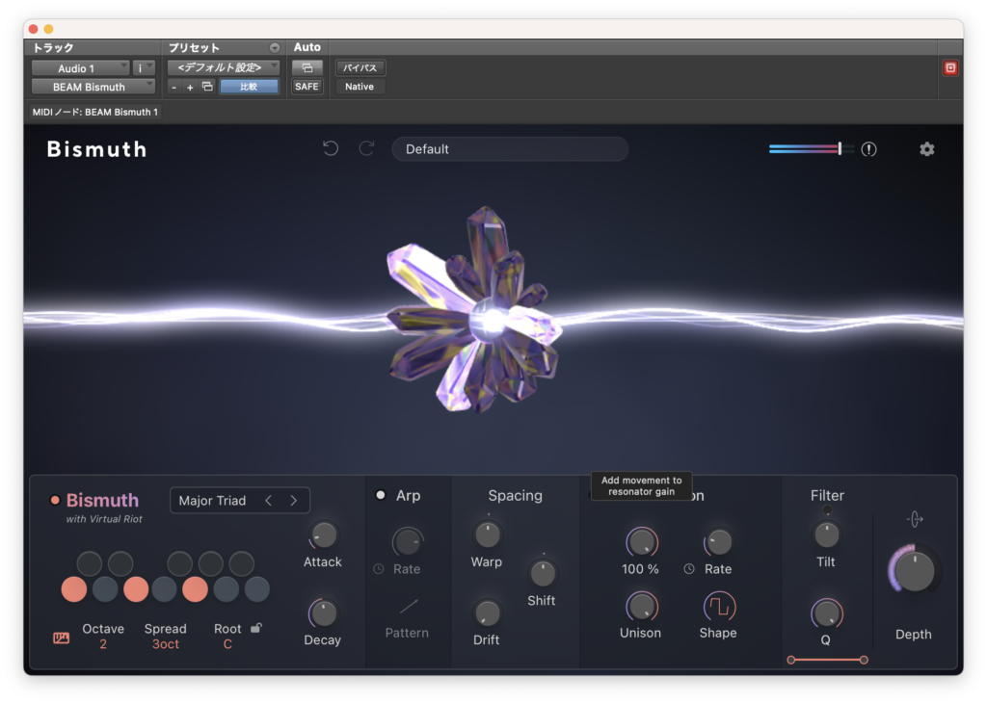This screenshot has height=703, width=987.
Task: Enable the Arp toggle
Action: (380, 495)
